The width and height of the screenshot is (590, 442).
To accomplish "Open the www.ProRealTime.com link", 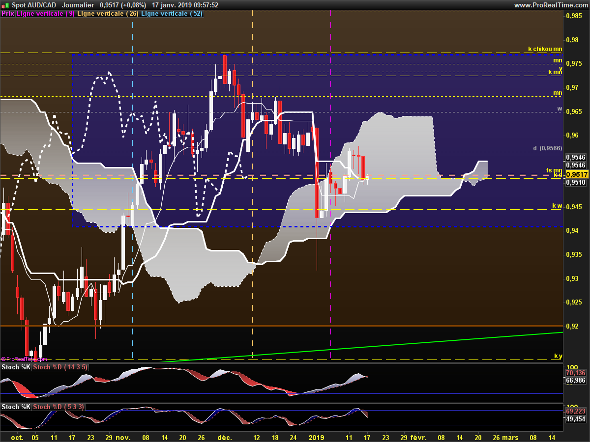I will 551,5.
